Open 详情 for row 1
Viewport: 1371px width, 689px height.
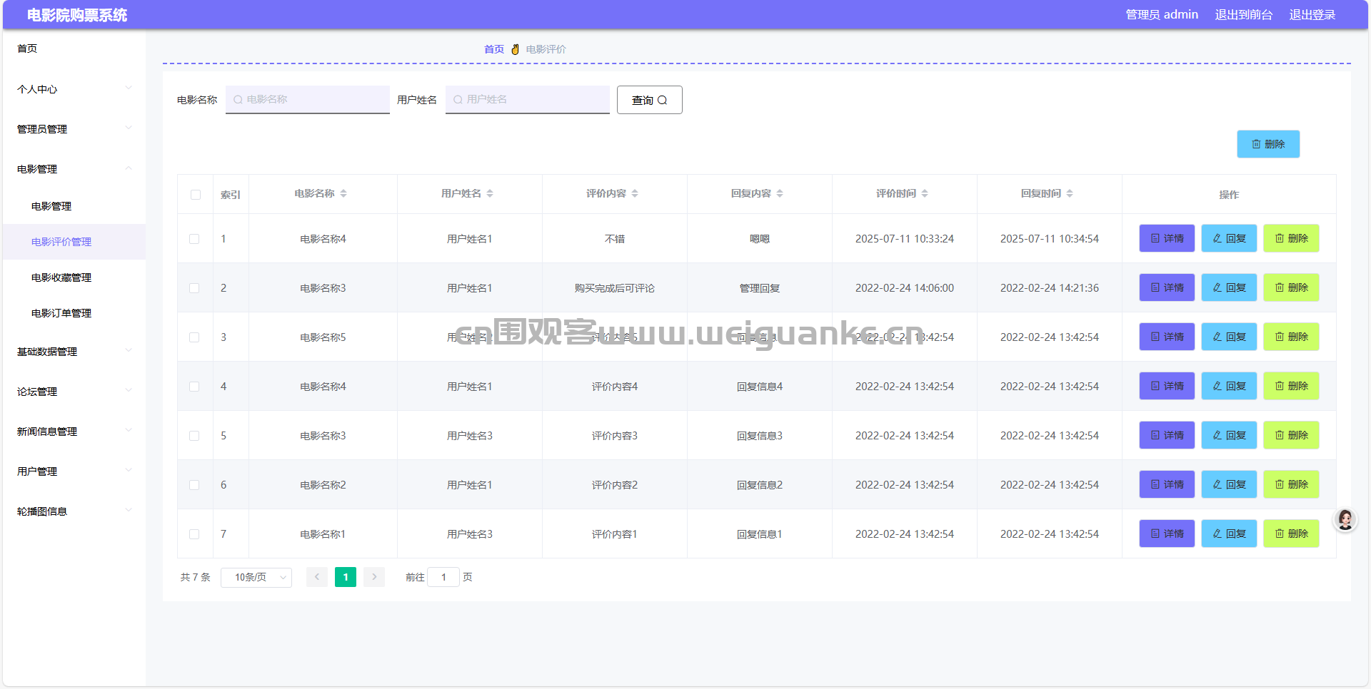[1167, 238]
